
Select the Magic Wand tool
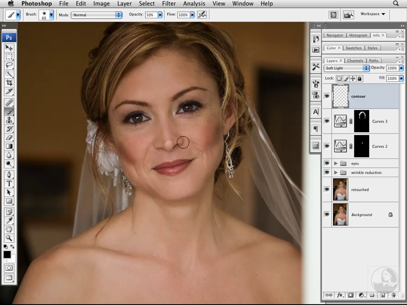pos(9,74)
